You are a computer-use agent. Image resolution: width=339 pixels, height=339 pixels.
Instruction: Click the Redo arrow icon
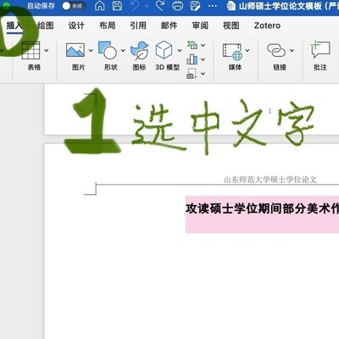160,6
